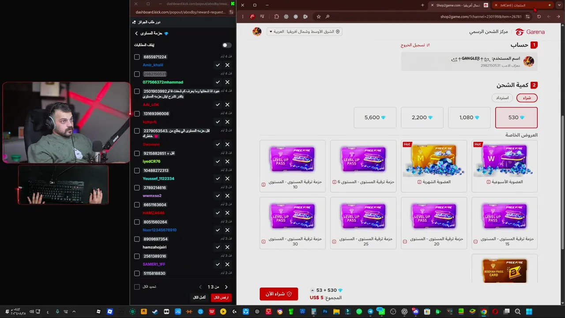Check the box for request 2982150531
The height and width of the screenshot is (318, 565).
click(137, 74)
